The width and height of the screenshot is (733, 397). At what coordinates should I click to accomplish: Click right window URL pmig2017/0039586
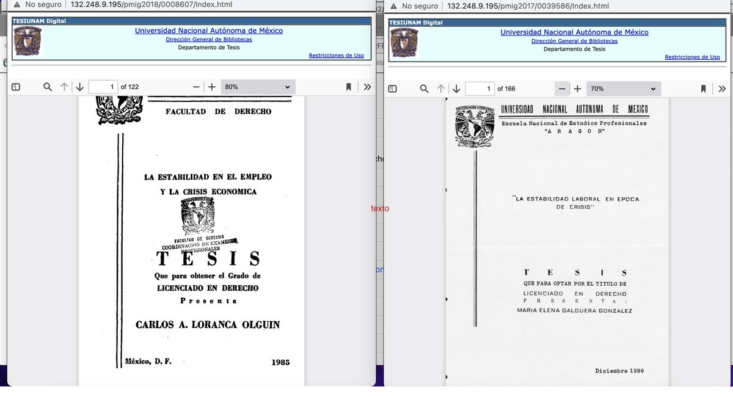[x=528, y=6]
